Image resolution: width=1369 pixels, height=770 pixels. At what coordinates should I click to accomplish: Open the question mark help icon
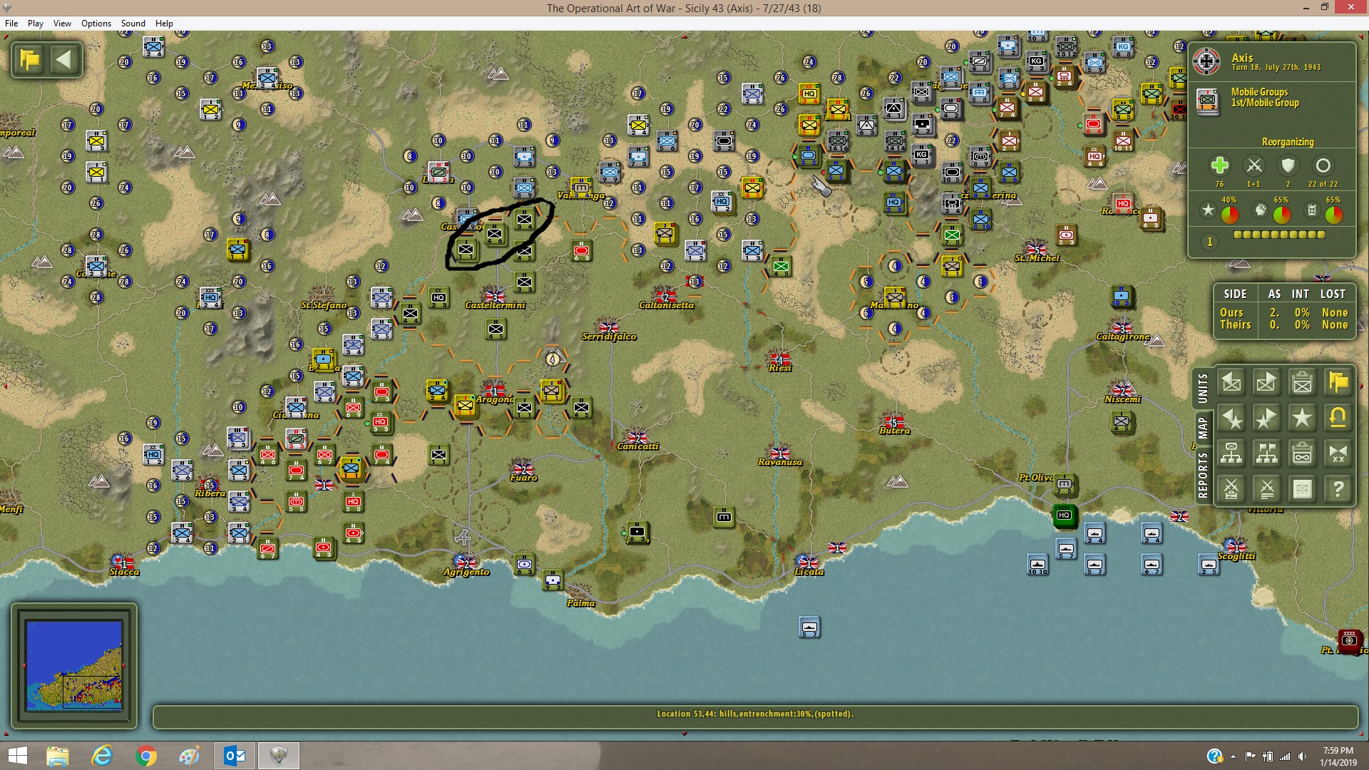point(1338,489)
